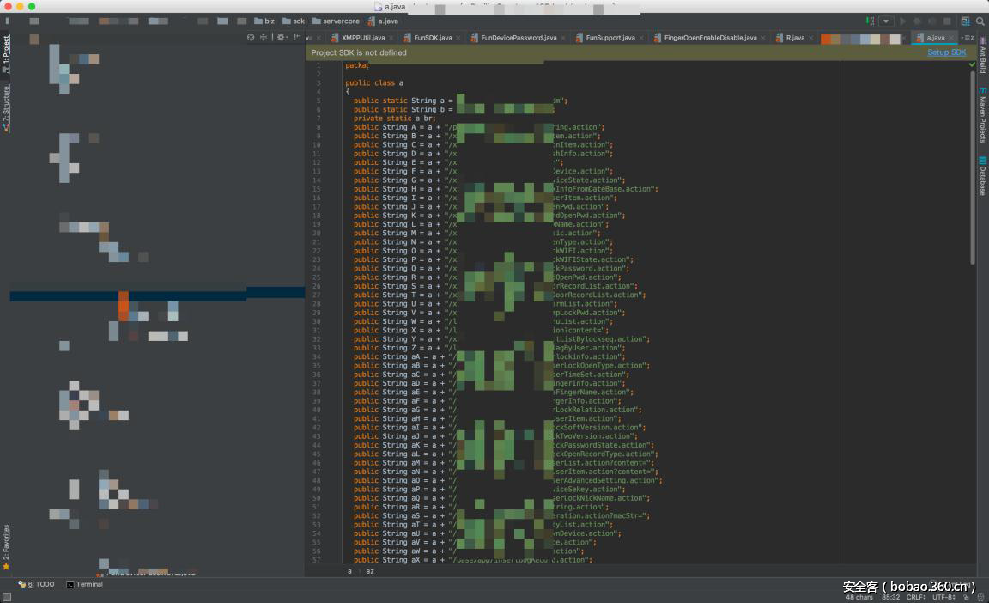Image resolution: width=989 pixels, height=603 pixels.
Task: Open the run configuration dropdown
Action: [886, 21]
